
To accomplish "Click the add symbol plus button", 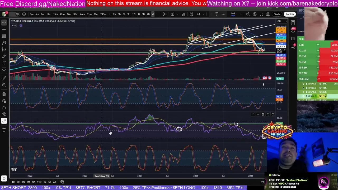I will coord(24,14).
